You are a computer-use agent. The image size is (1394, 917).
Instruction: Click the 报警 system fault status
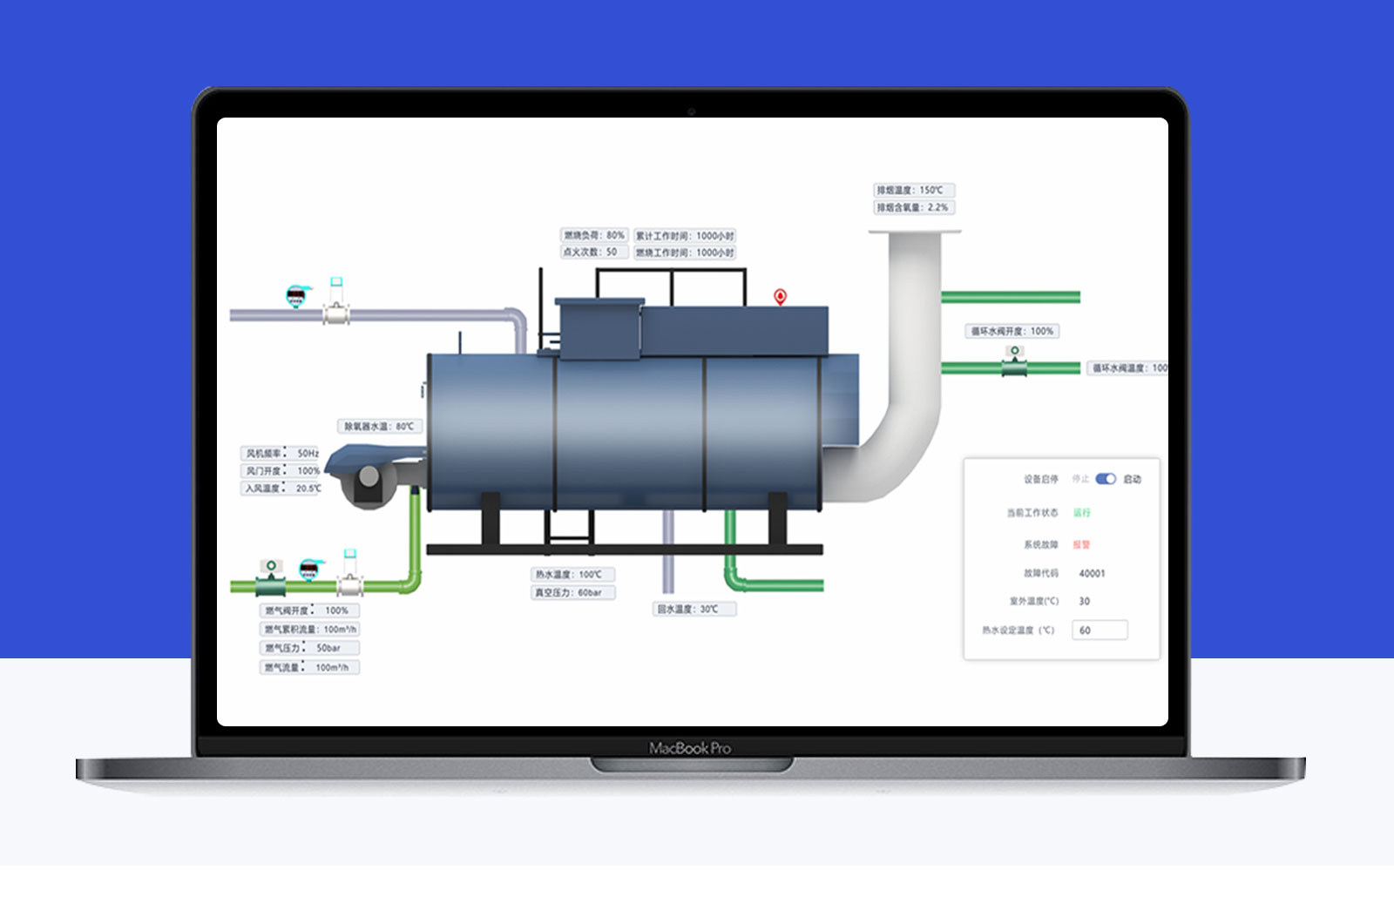click(1081, 545)
